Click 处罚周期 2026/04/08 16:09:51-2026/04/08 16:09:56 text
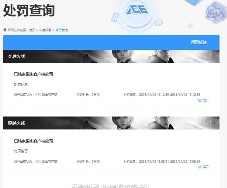Screen dimensions: 227x188 pyautogui.click(x=162, y=161)
